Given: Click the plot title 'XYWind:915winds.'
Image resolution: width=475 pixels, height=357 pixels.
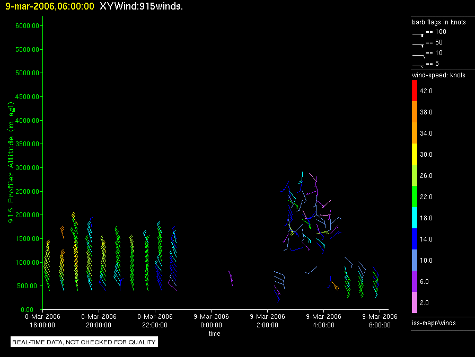Looking at the screenshot, I should tap(141, 6).
